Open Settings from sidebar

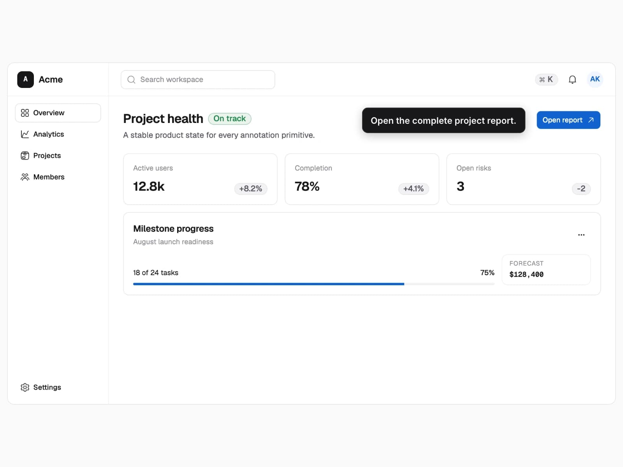tap(58, 387)
